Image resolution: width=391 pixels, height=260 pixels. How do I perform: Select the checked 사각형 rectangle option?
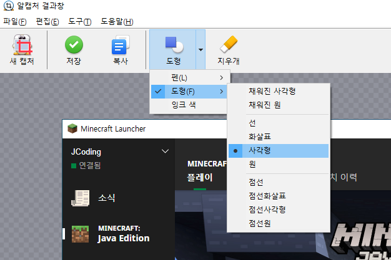pos(279,151)
